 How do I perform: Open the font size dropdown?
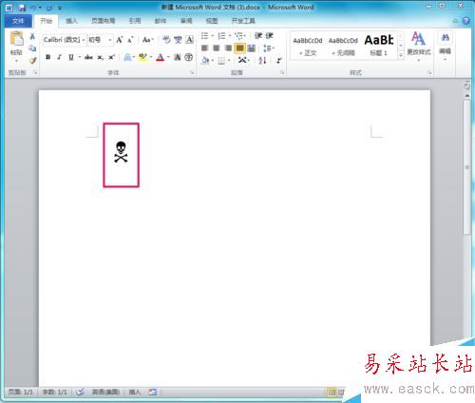coord(110,40)
